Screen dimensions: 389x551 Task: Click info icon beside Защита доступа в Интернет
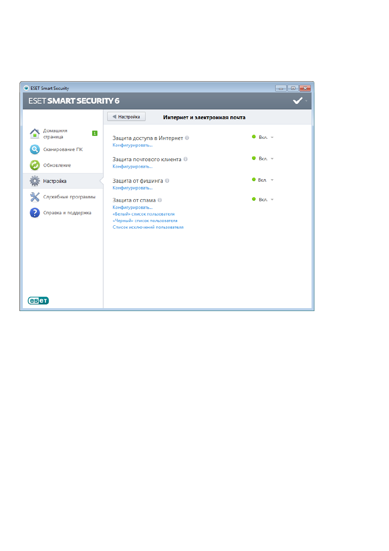[x=187, y=138]
